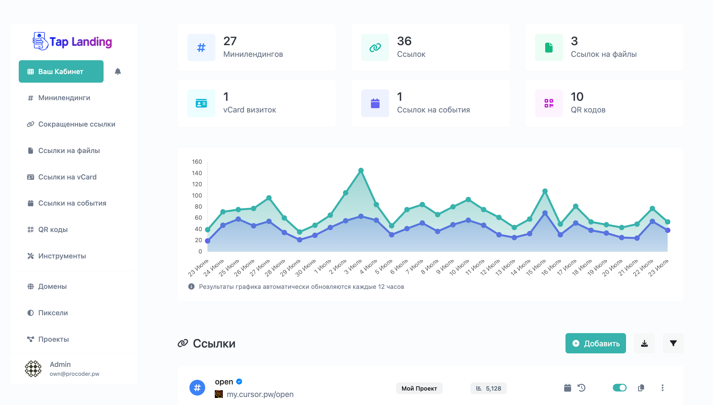Click the 3 Июль peak data point
The width and height of the screenshot is (713, 405).
coord(361,170)
